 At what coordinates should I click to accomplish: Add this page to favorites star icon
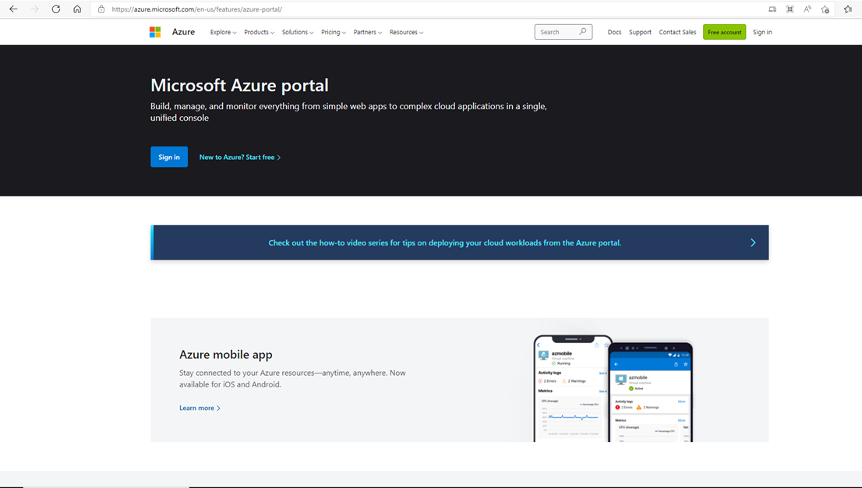click(825, 9)
